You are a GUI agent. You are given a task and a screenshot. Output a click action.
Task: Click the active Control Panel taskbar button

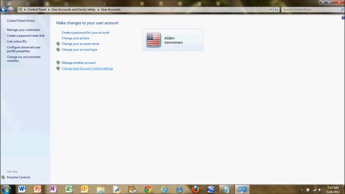pyautogui.click(x=242, y=189)
